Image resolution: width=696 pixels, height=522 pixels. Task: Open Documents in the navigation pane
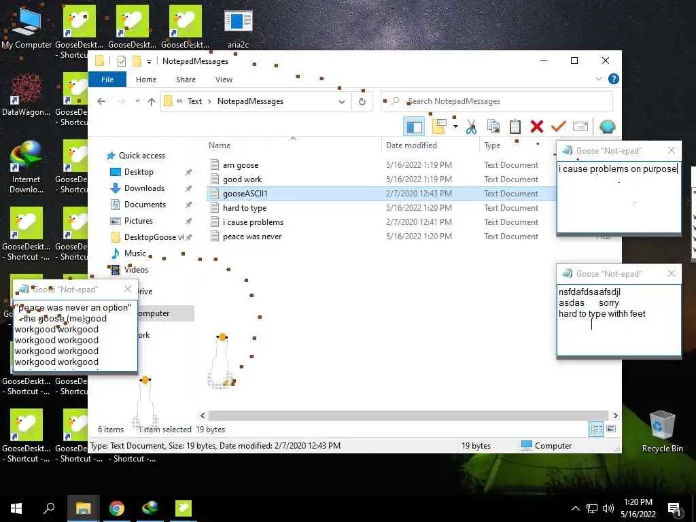click(145, 205)
